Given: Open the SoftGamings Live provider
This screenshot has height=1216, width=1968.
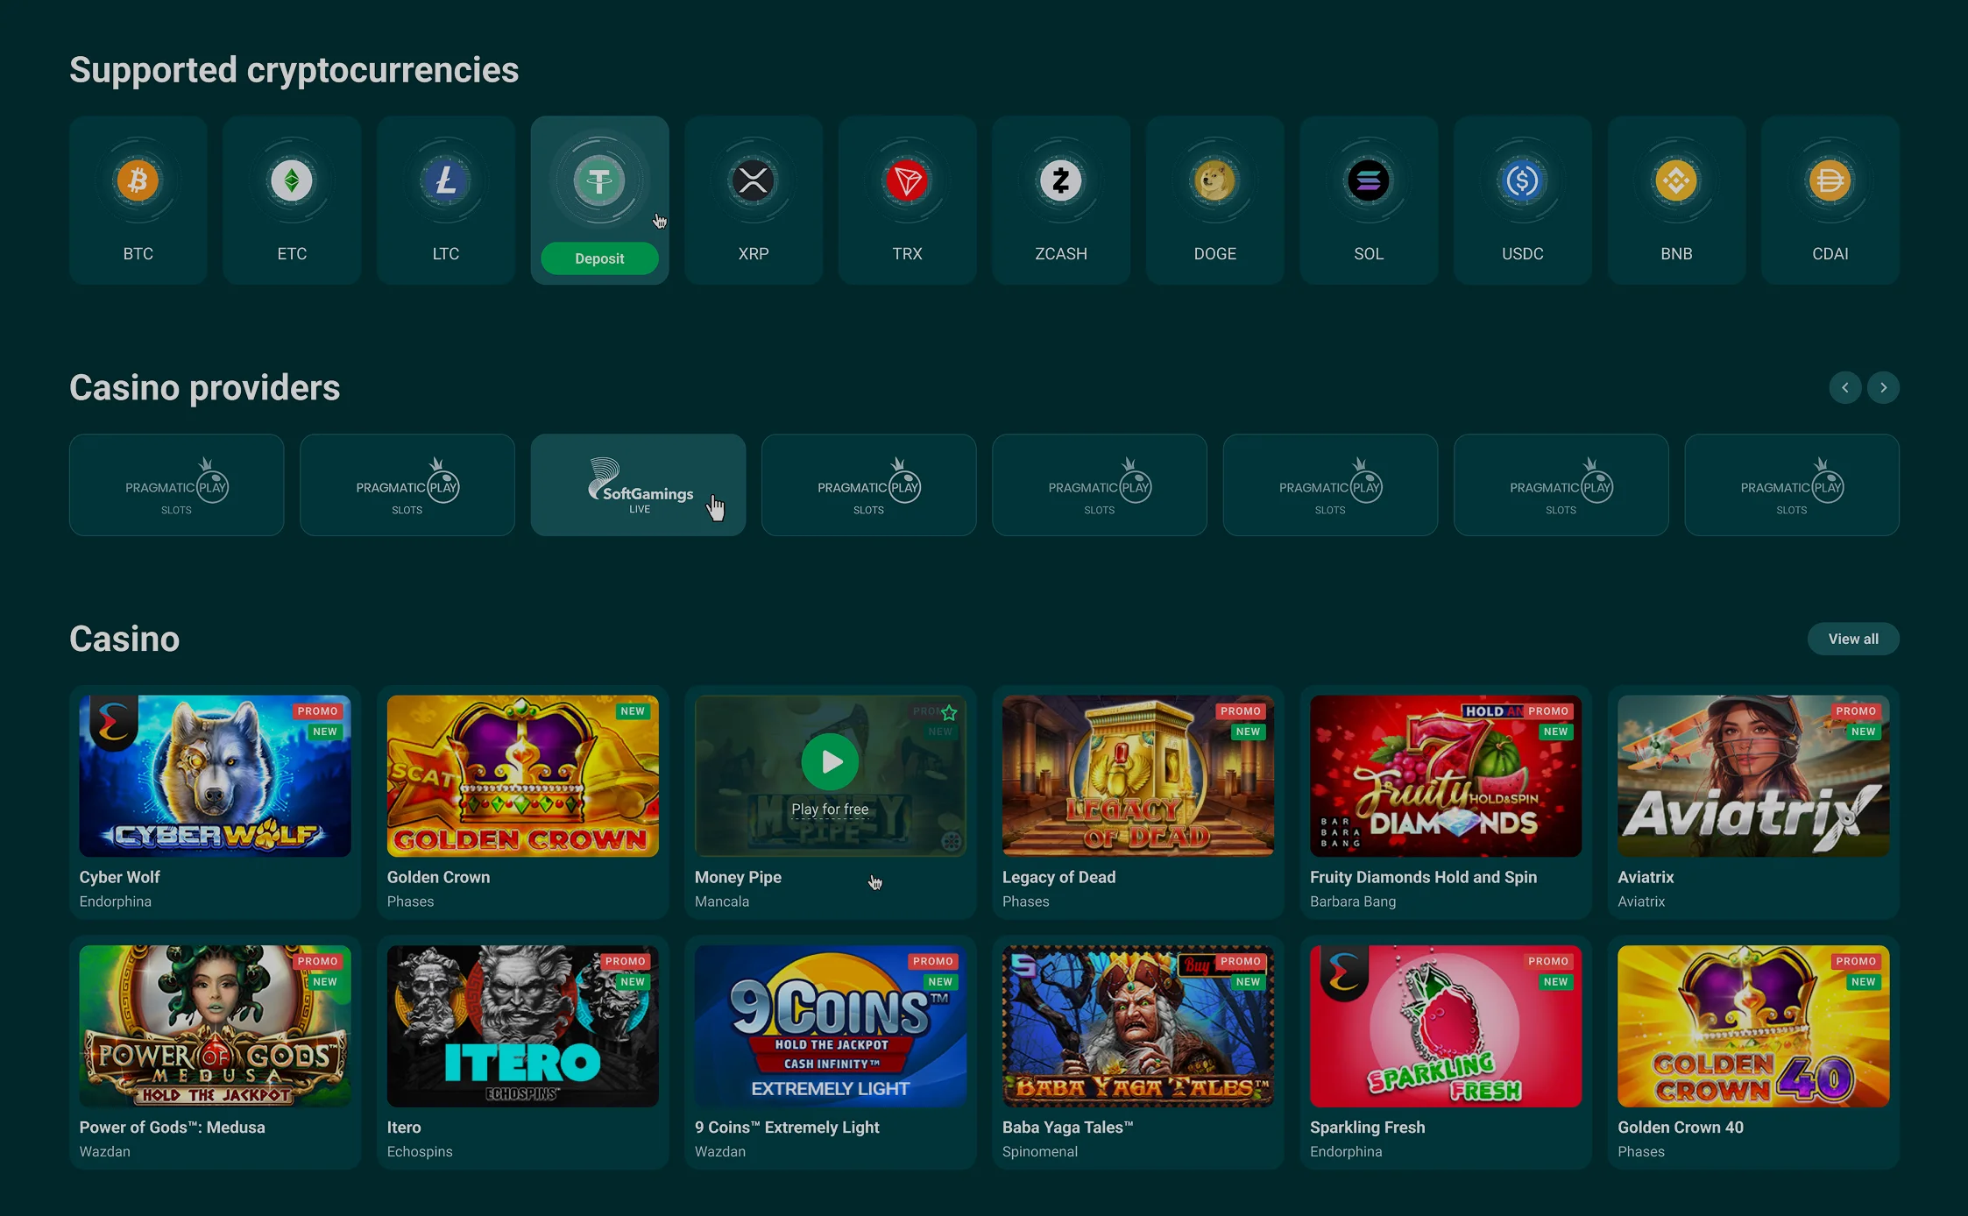Looking at the screenshot, I should point(638,484).
